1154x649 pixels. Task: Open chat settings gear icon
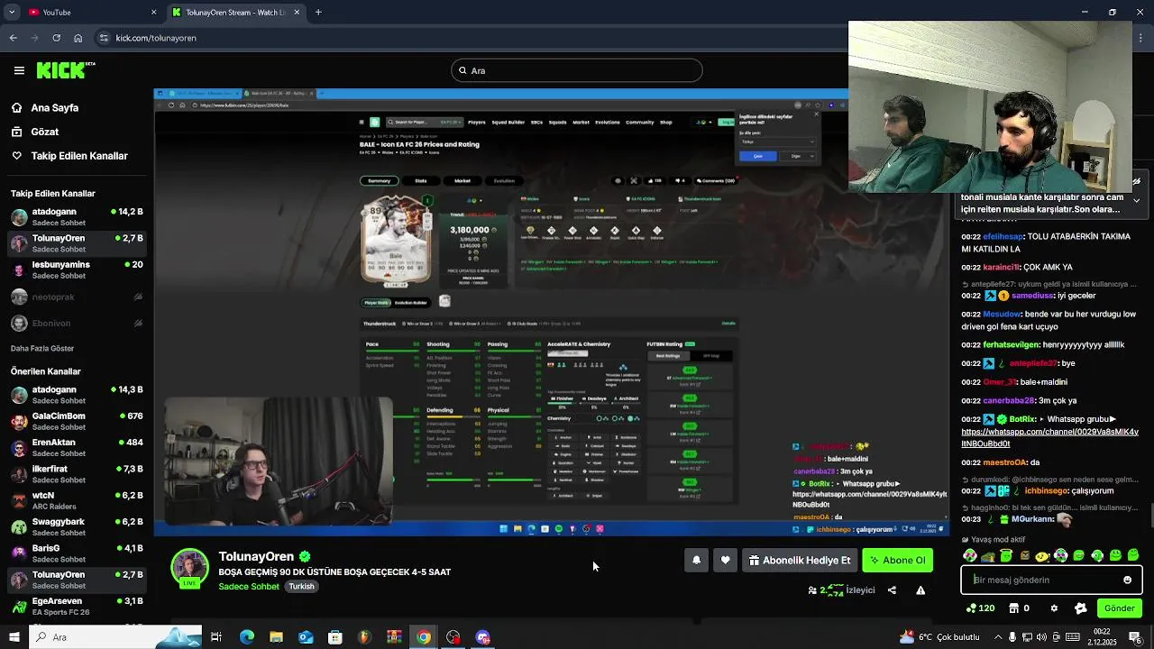(x=1054, y=608)
